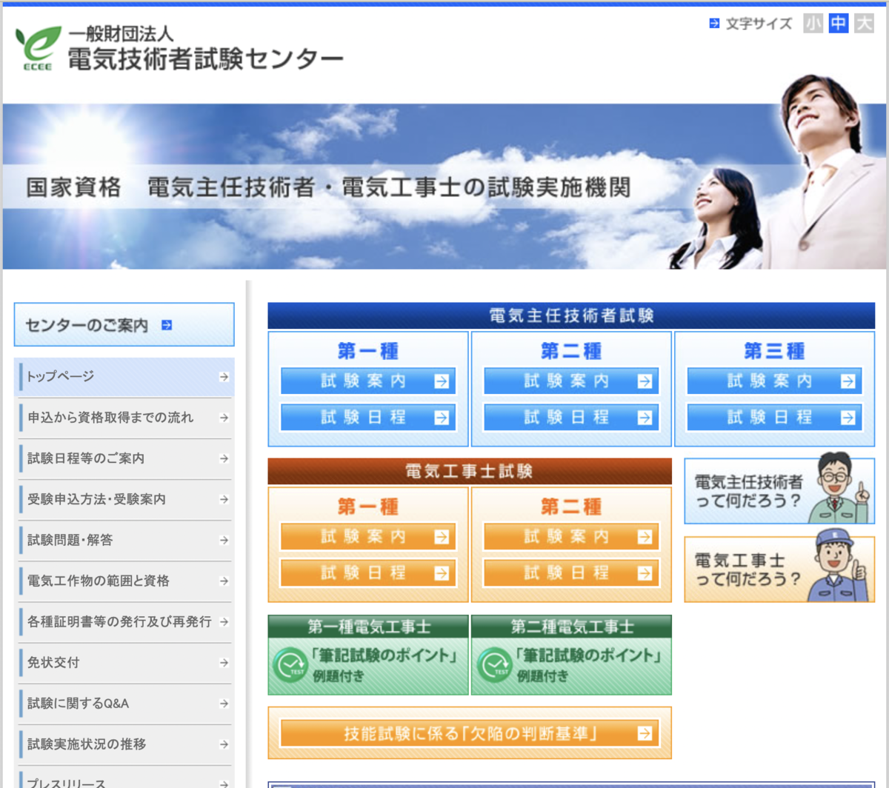Click arrow icon on 電気工事士 第二種 試験日程

(x=645, y=573)
